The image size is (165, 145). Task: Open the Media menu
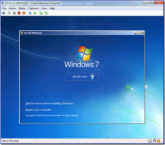click(x=22, y=8)
